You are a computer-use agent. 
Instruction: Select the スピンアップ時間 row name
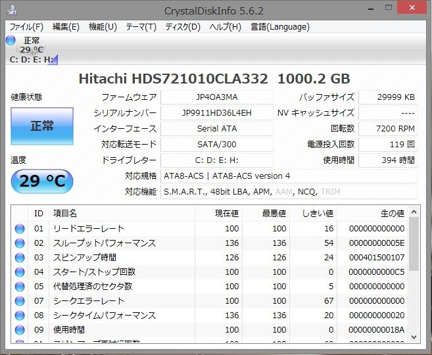(85, 258)
